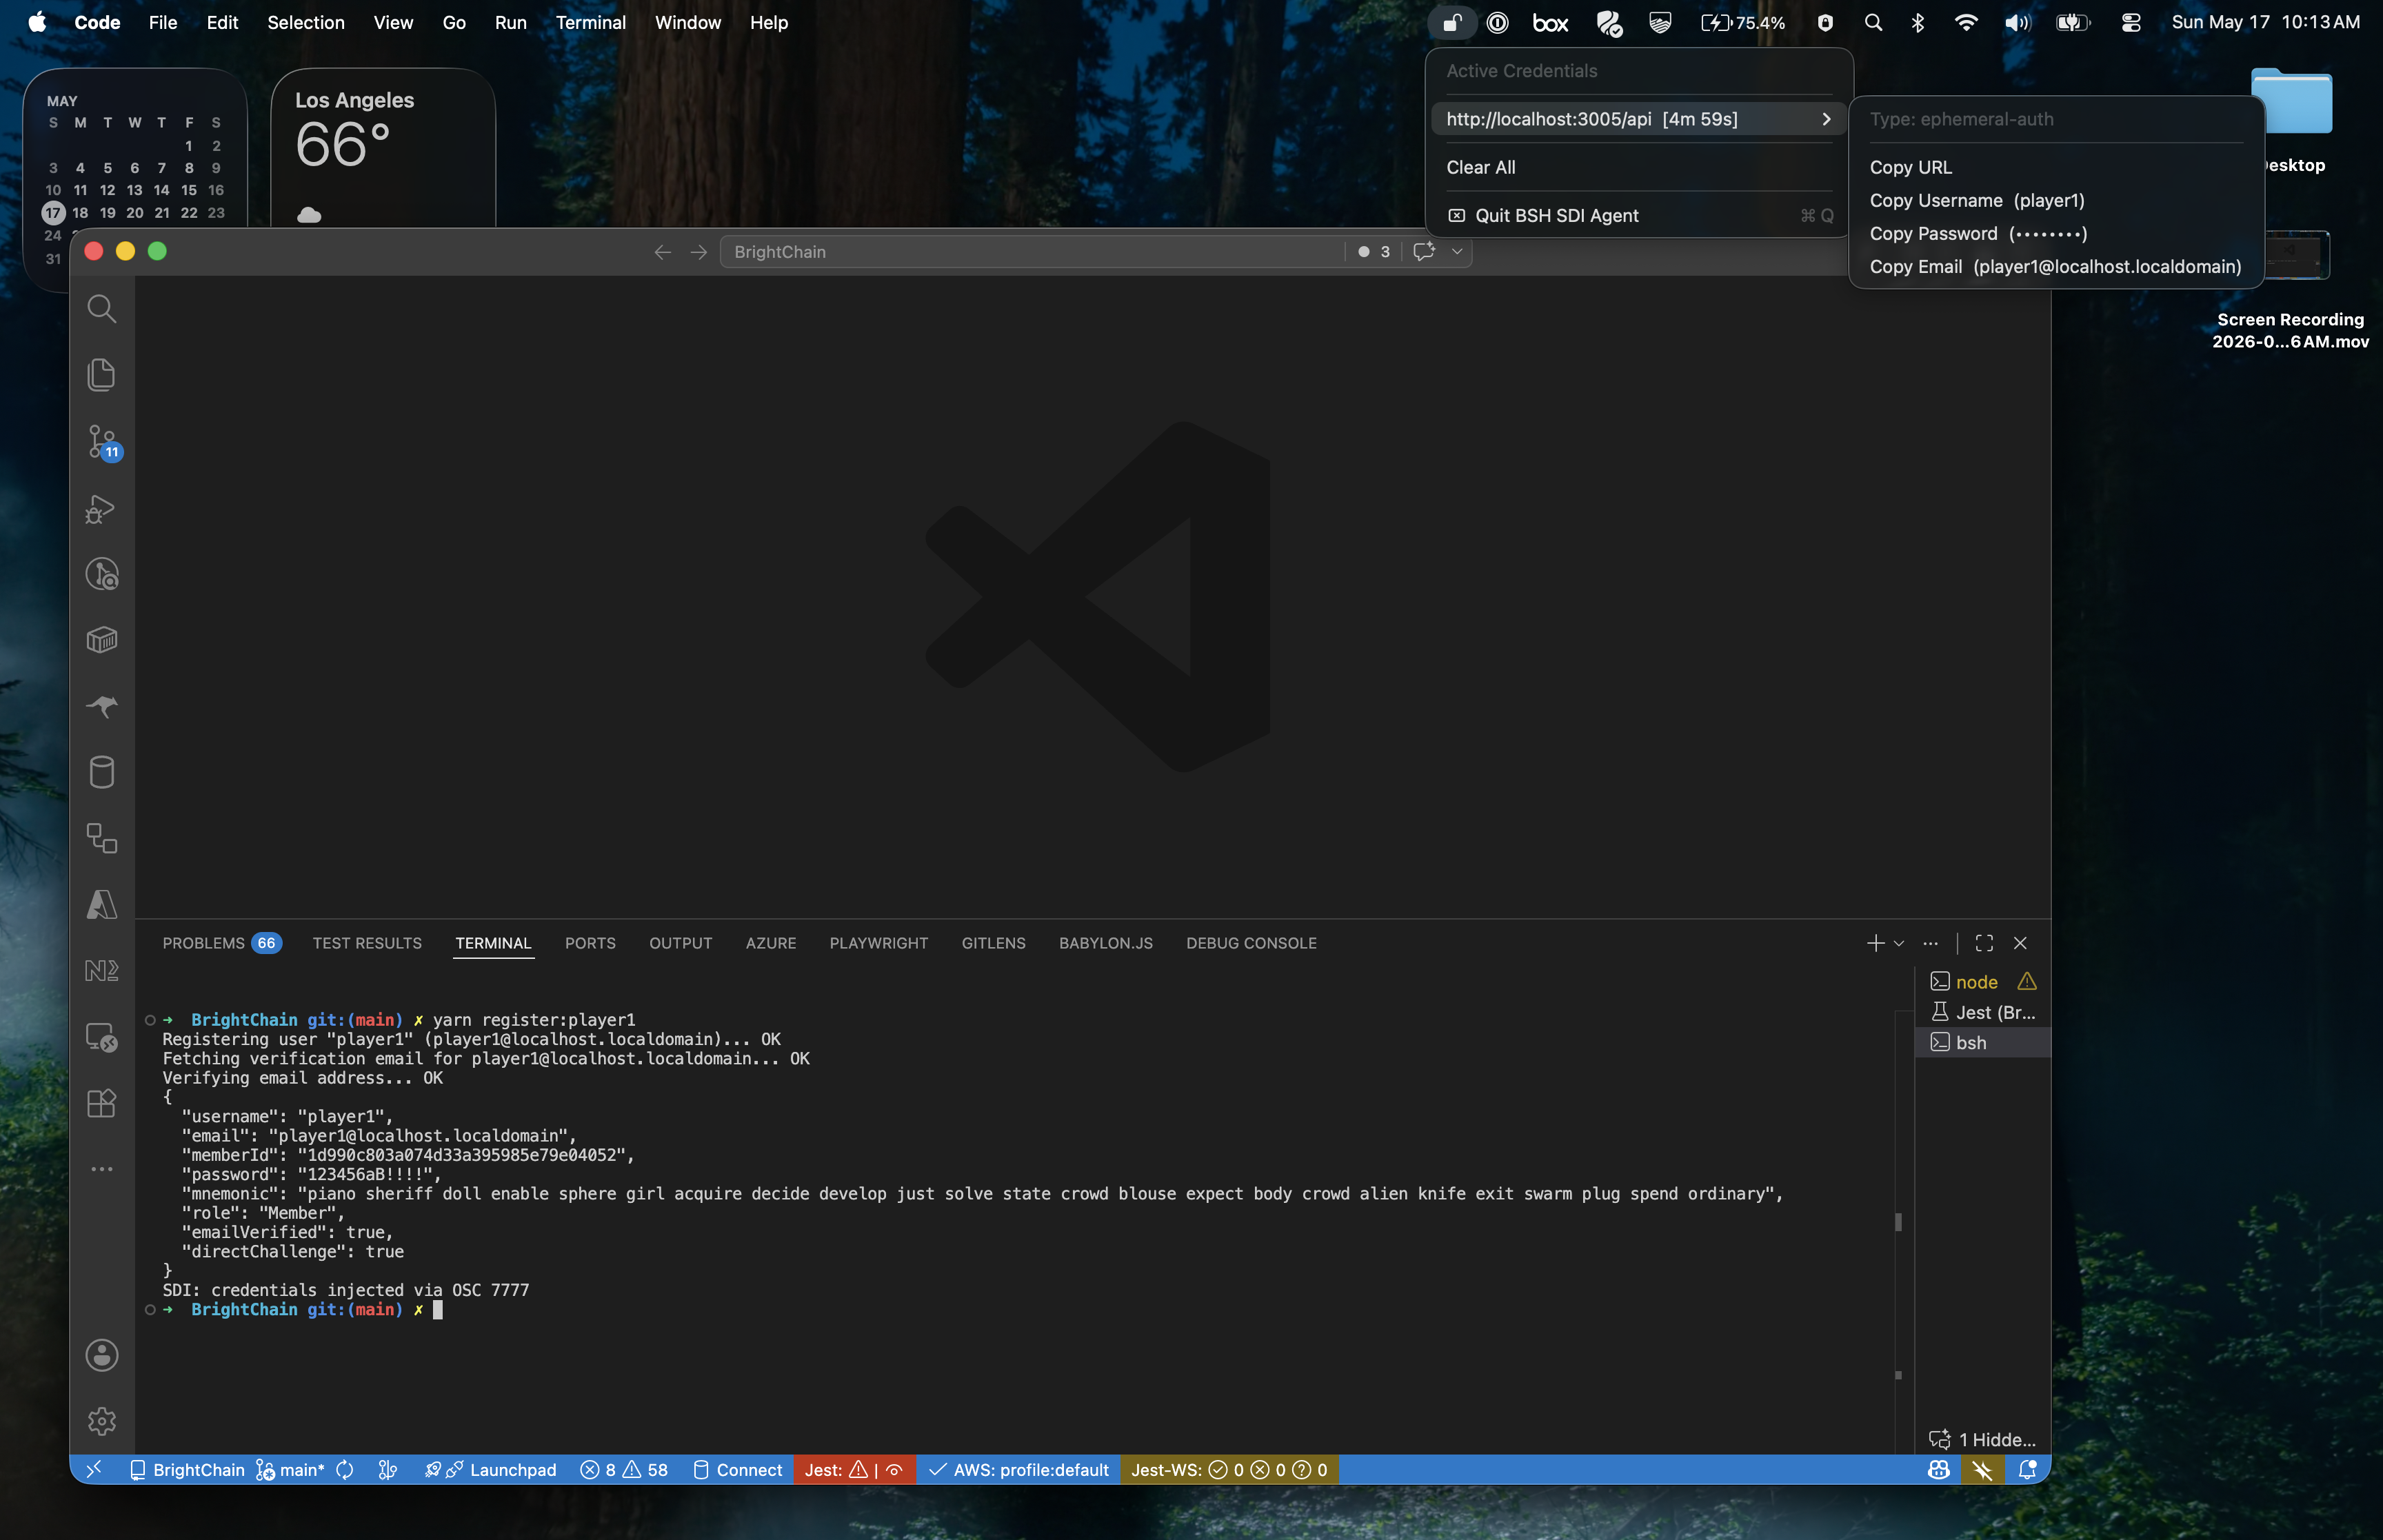Image resolution: width=2383 pixels, height=1540 pixels.
Task: Close the bottom panel with X icon
Action: tap(2020, 943)
